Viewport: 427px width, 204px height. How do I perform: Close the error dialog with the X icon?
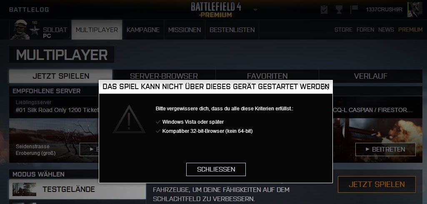(325, 87)
